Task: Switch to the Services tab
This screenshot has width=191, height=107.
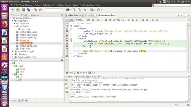Action: click(x=35, y=15)
